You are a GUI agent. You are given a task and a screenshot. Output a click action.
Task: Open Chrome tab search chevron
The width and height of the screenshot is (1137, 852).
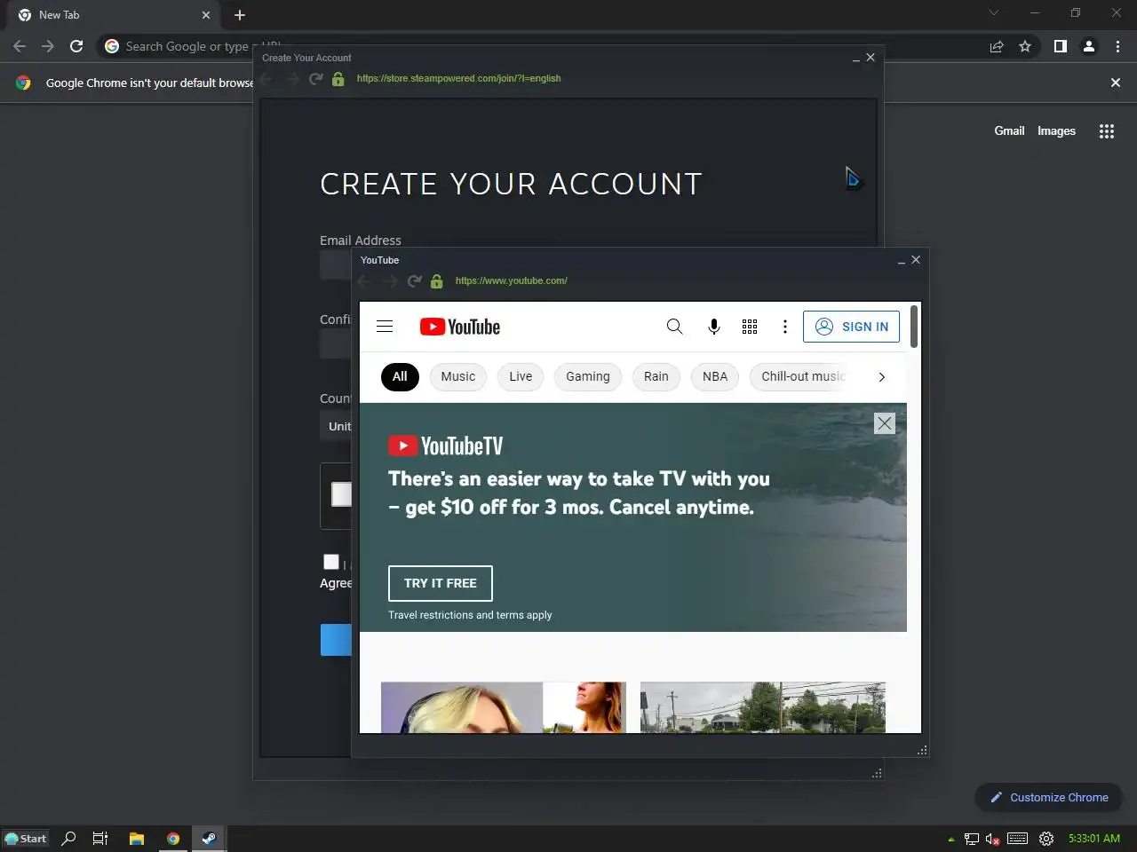click(x=994, y=12)
